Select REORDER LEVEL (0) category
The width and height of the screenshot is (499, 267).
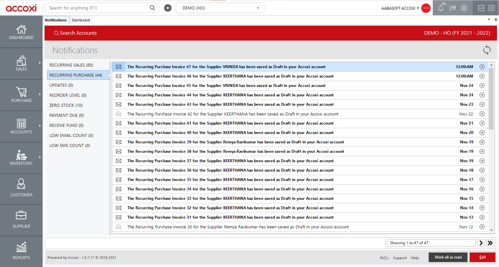pyautogui.click(x=78, y=95)
